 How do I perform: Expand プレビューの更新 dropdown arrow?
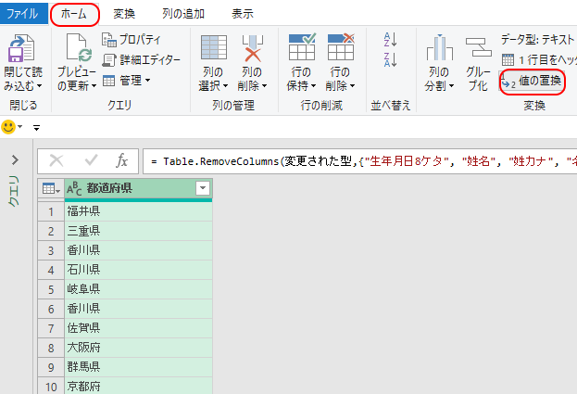tap(94, 86)
